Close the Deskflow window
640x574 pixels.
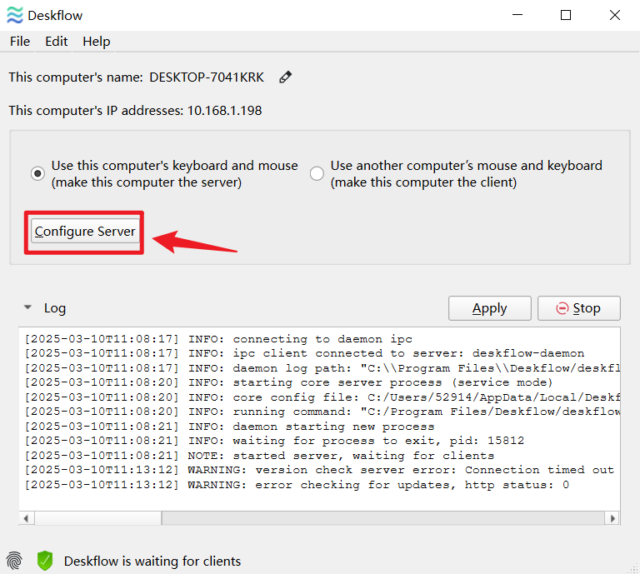click(x=615, y=15)
